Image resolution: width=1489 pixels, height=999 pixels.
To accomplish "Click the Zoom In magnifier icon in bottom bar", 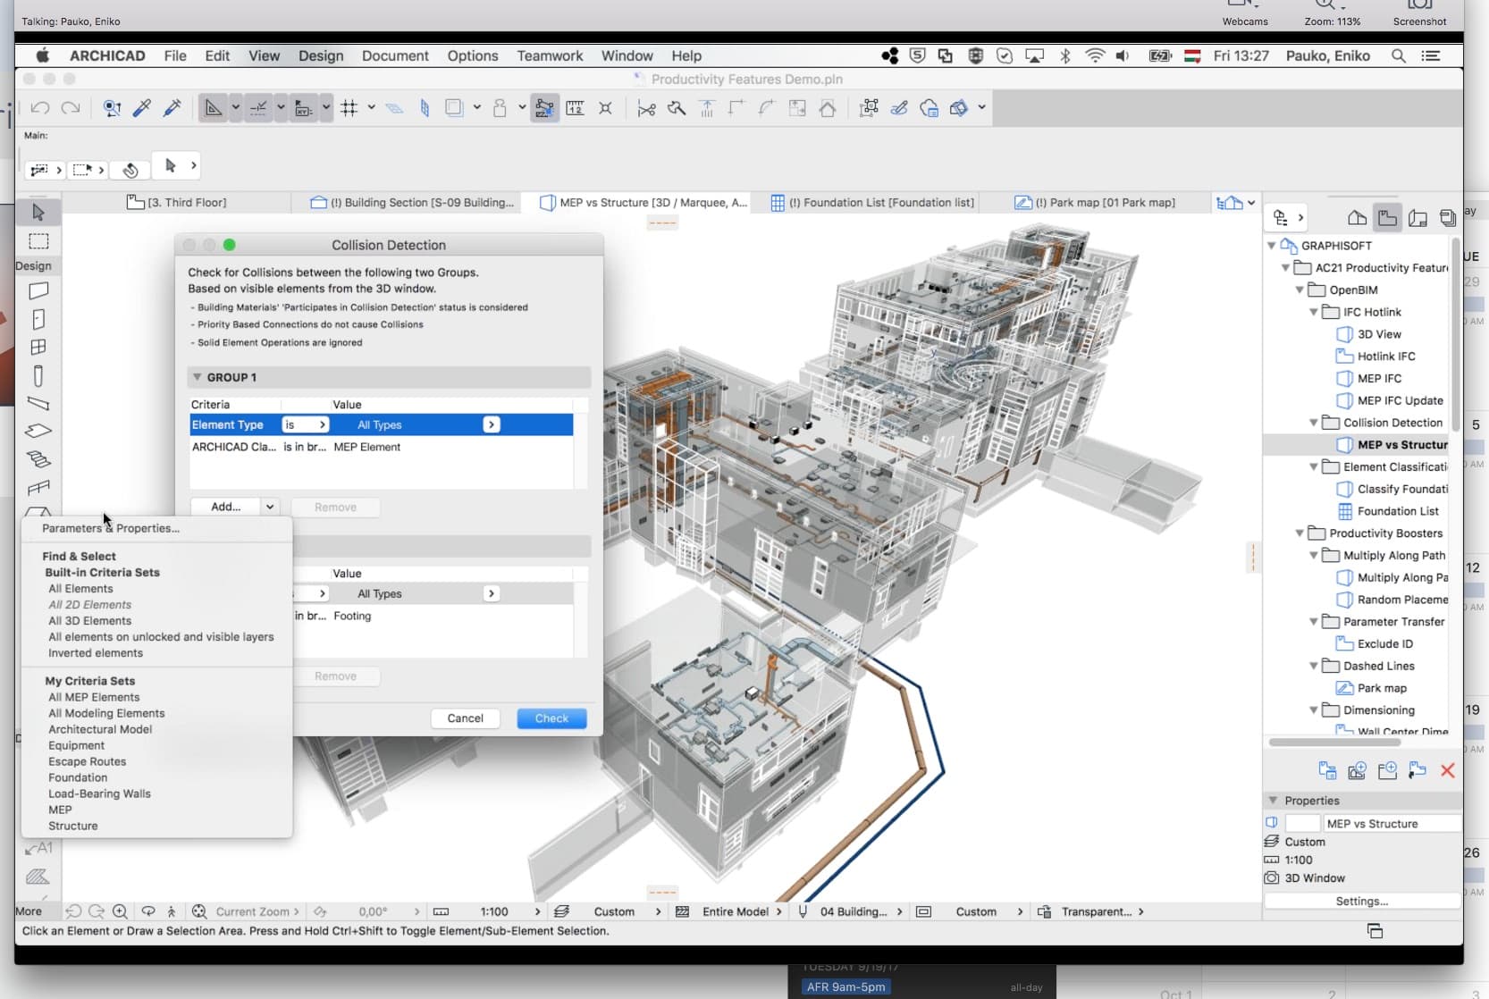I will (x=120, y=911).
